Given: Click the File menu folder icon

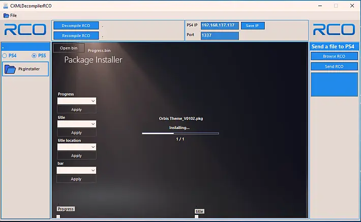Looking at the screenshot, I should [x=6, y=16].
